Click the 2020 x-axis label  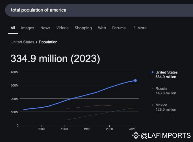tap(132, 129)
